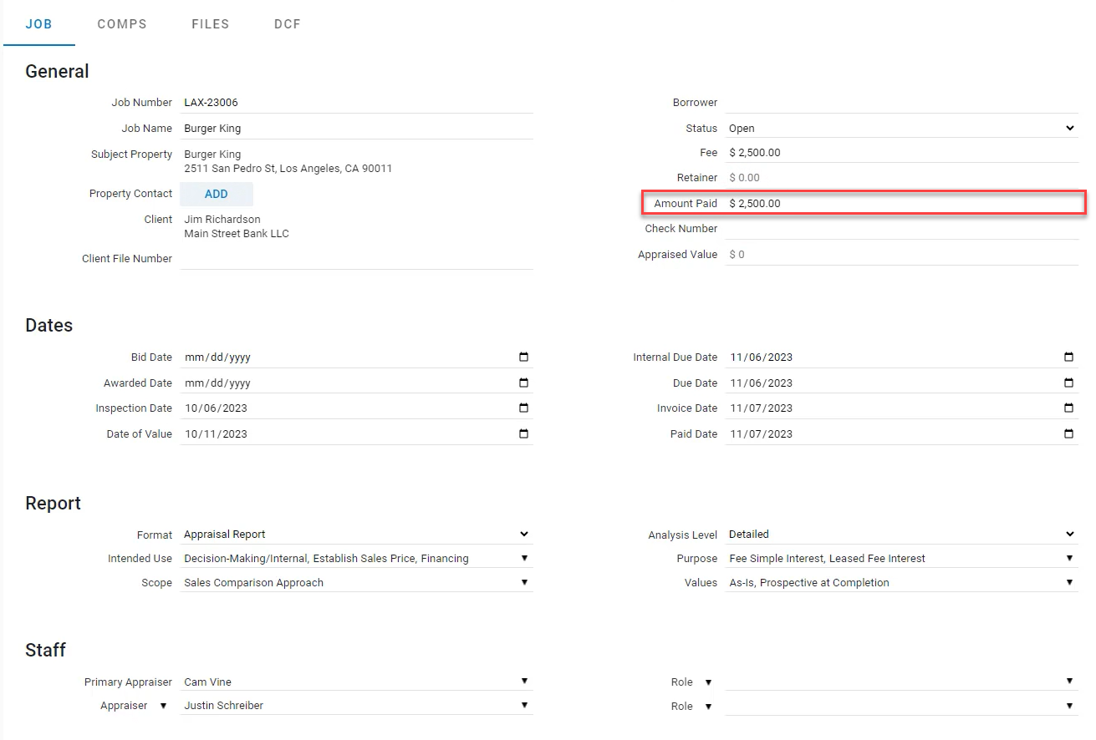This screenshot has height=740, width=1096.
Task: Switch to the COMPS tab
Action: (x=122, y=24)
